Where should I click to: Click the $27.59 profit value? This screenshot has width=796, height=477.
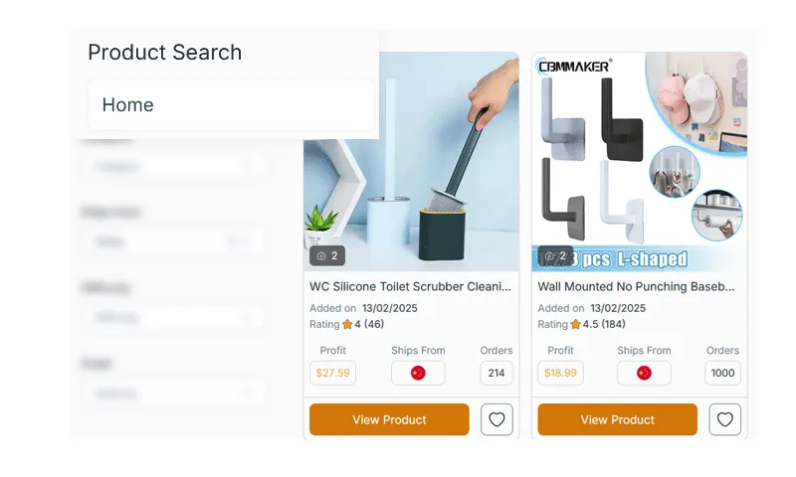pyautogui.click(x=332, y=373)
